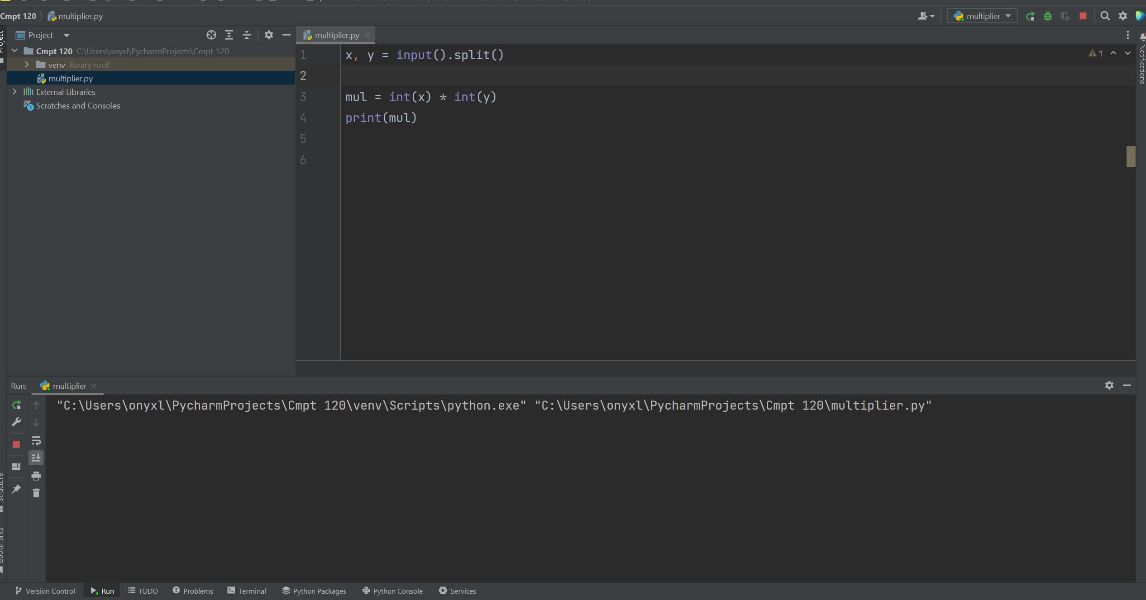This screenshot has height=600, width=1146.
Task: Expand the External Libraries tree node
Action: click(x=14, y=92)
